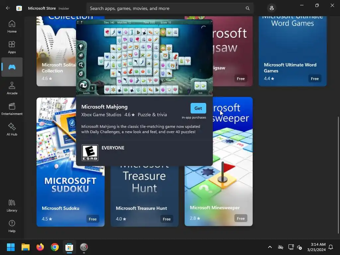
Task: Launch Firefox from taskbar
Action: [x=40, y=247]
